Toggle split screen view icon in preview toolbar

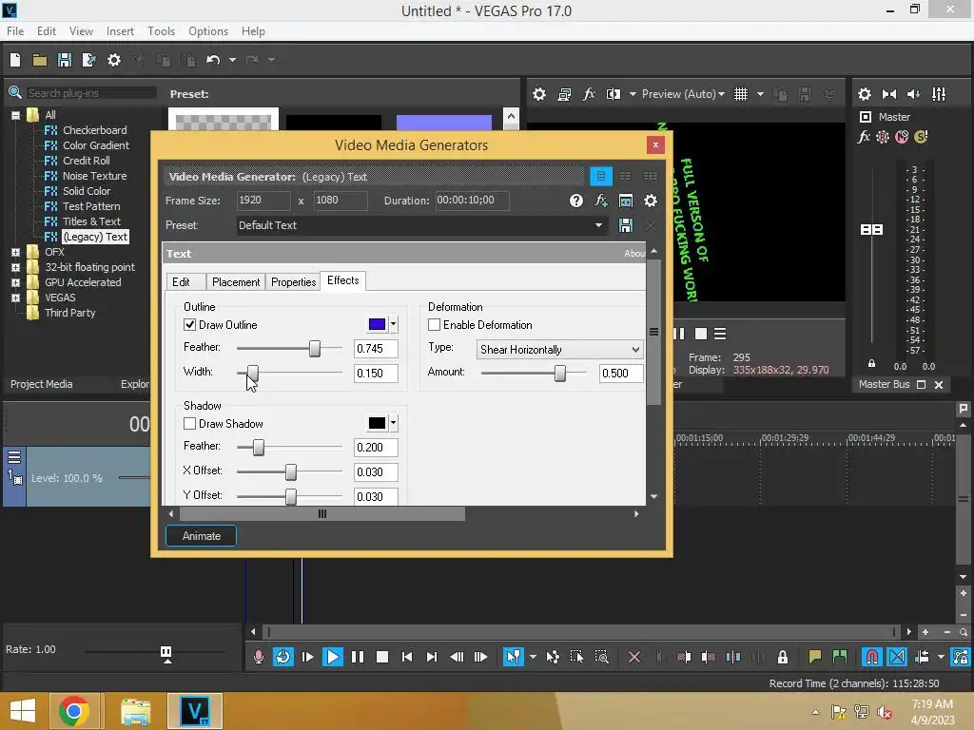point(614,94)
